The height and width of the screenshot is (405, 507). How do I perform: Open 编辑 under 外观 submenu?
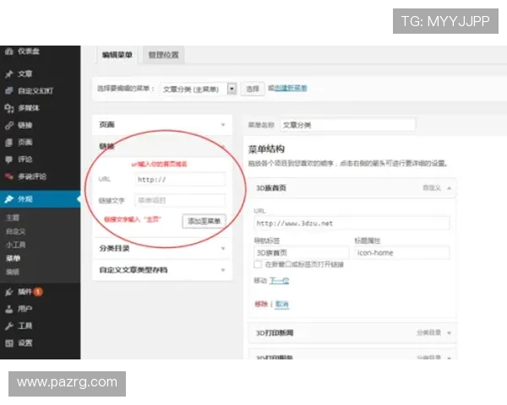pos(13,272)
